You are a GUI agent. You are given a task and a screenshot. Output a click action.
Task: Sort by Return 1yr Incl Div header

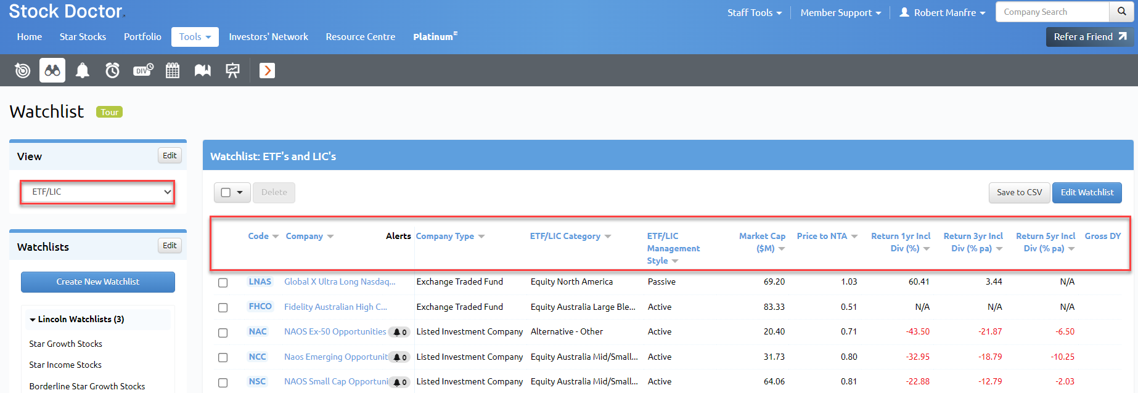[x=901, y=242]
